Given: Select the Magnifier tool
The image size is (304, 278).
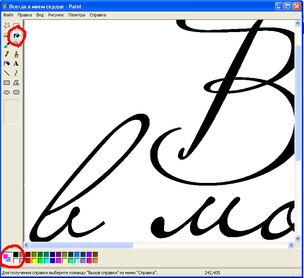Looking at the screenshot, I should [16, 45].
